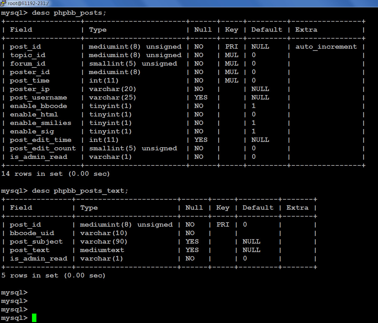Viewport: 378px width, 323px height.
Task: Click the smallint(5) unsigned type of forum_id
Action: pos(133,64)
